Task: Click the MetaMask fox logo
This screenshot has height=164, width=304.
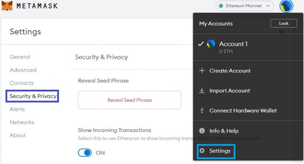Action: 7,6
